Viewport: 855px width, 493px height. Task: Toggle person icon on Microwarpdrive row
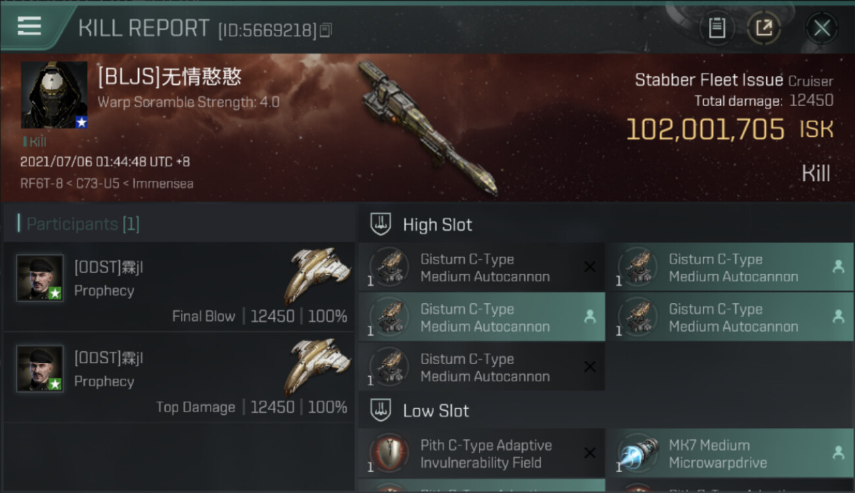[x=838, y=452]
